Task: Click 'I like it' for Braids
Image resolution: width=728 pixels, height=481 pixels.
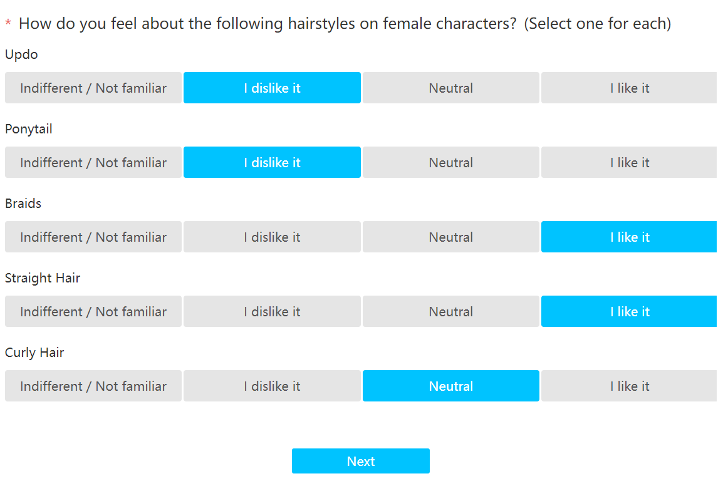Action: pyautogui.click(x=629, y=237)
